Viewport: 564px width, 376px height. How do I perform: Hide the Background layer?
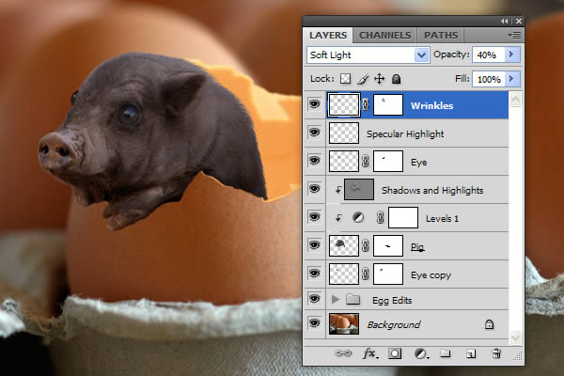click(x=314, y=323)
